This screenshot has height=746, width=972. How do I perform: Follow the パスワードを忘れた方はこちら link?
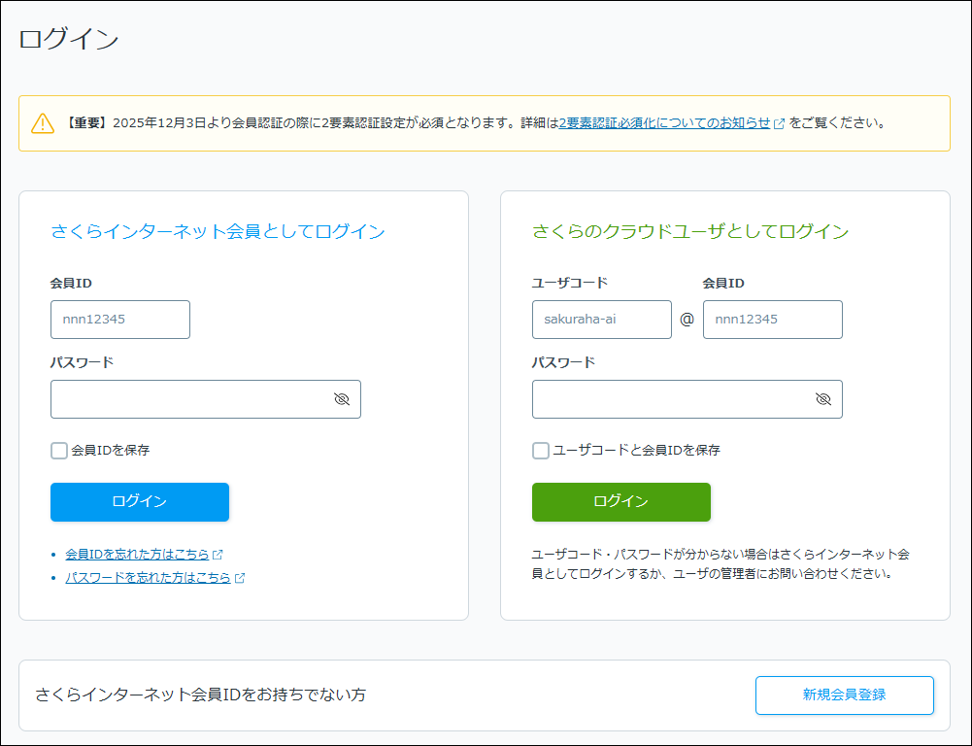[x=148, y=578]
